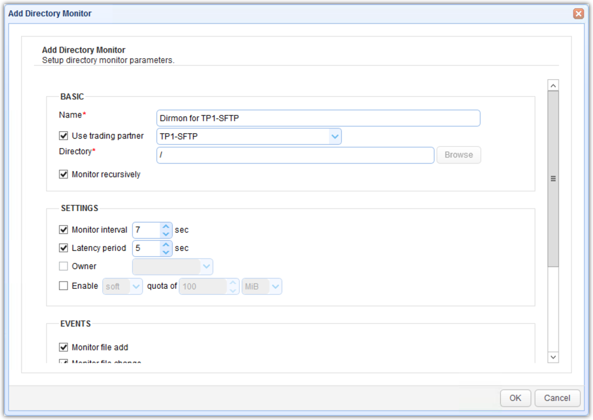Decrement Latency period using down arrow
Image resolution: width=593 pixels, height=420 pixels.
(x=167, y=251)
